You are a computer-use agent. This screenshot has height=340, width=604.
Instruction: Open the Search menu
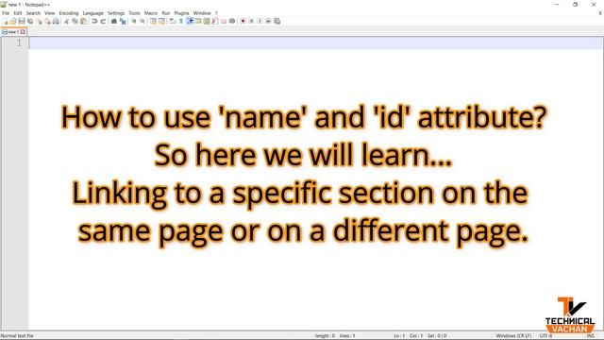click(x=33, y=13)
